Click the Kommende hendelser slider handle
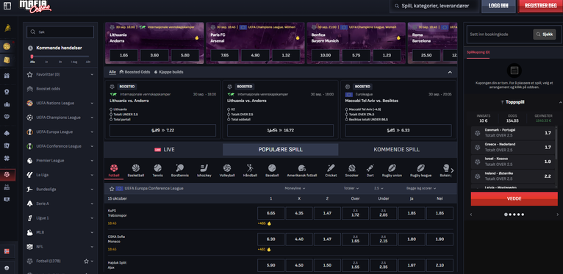This screenshot has height=274, width=563. click(x=32, y=57)
